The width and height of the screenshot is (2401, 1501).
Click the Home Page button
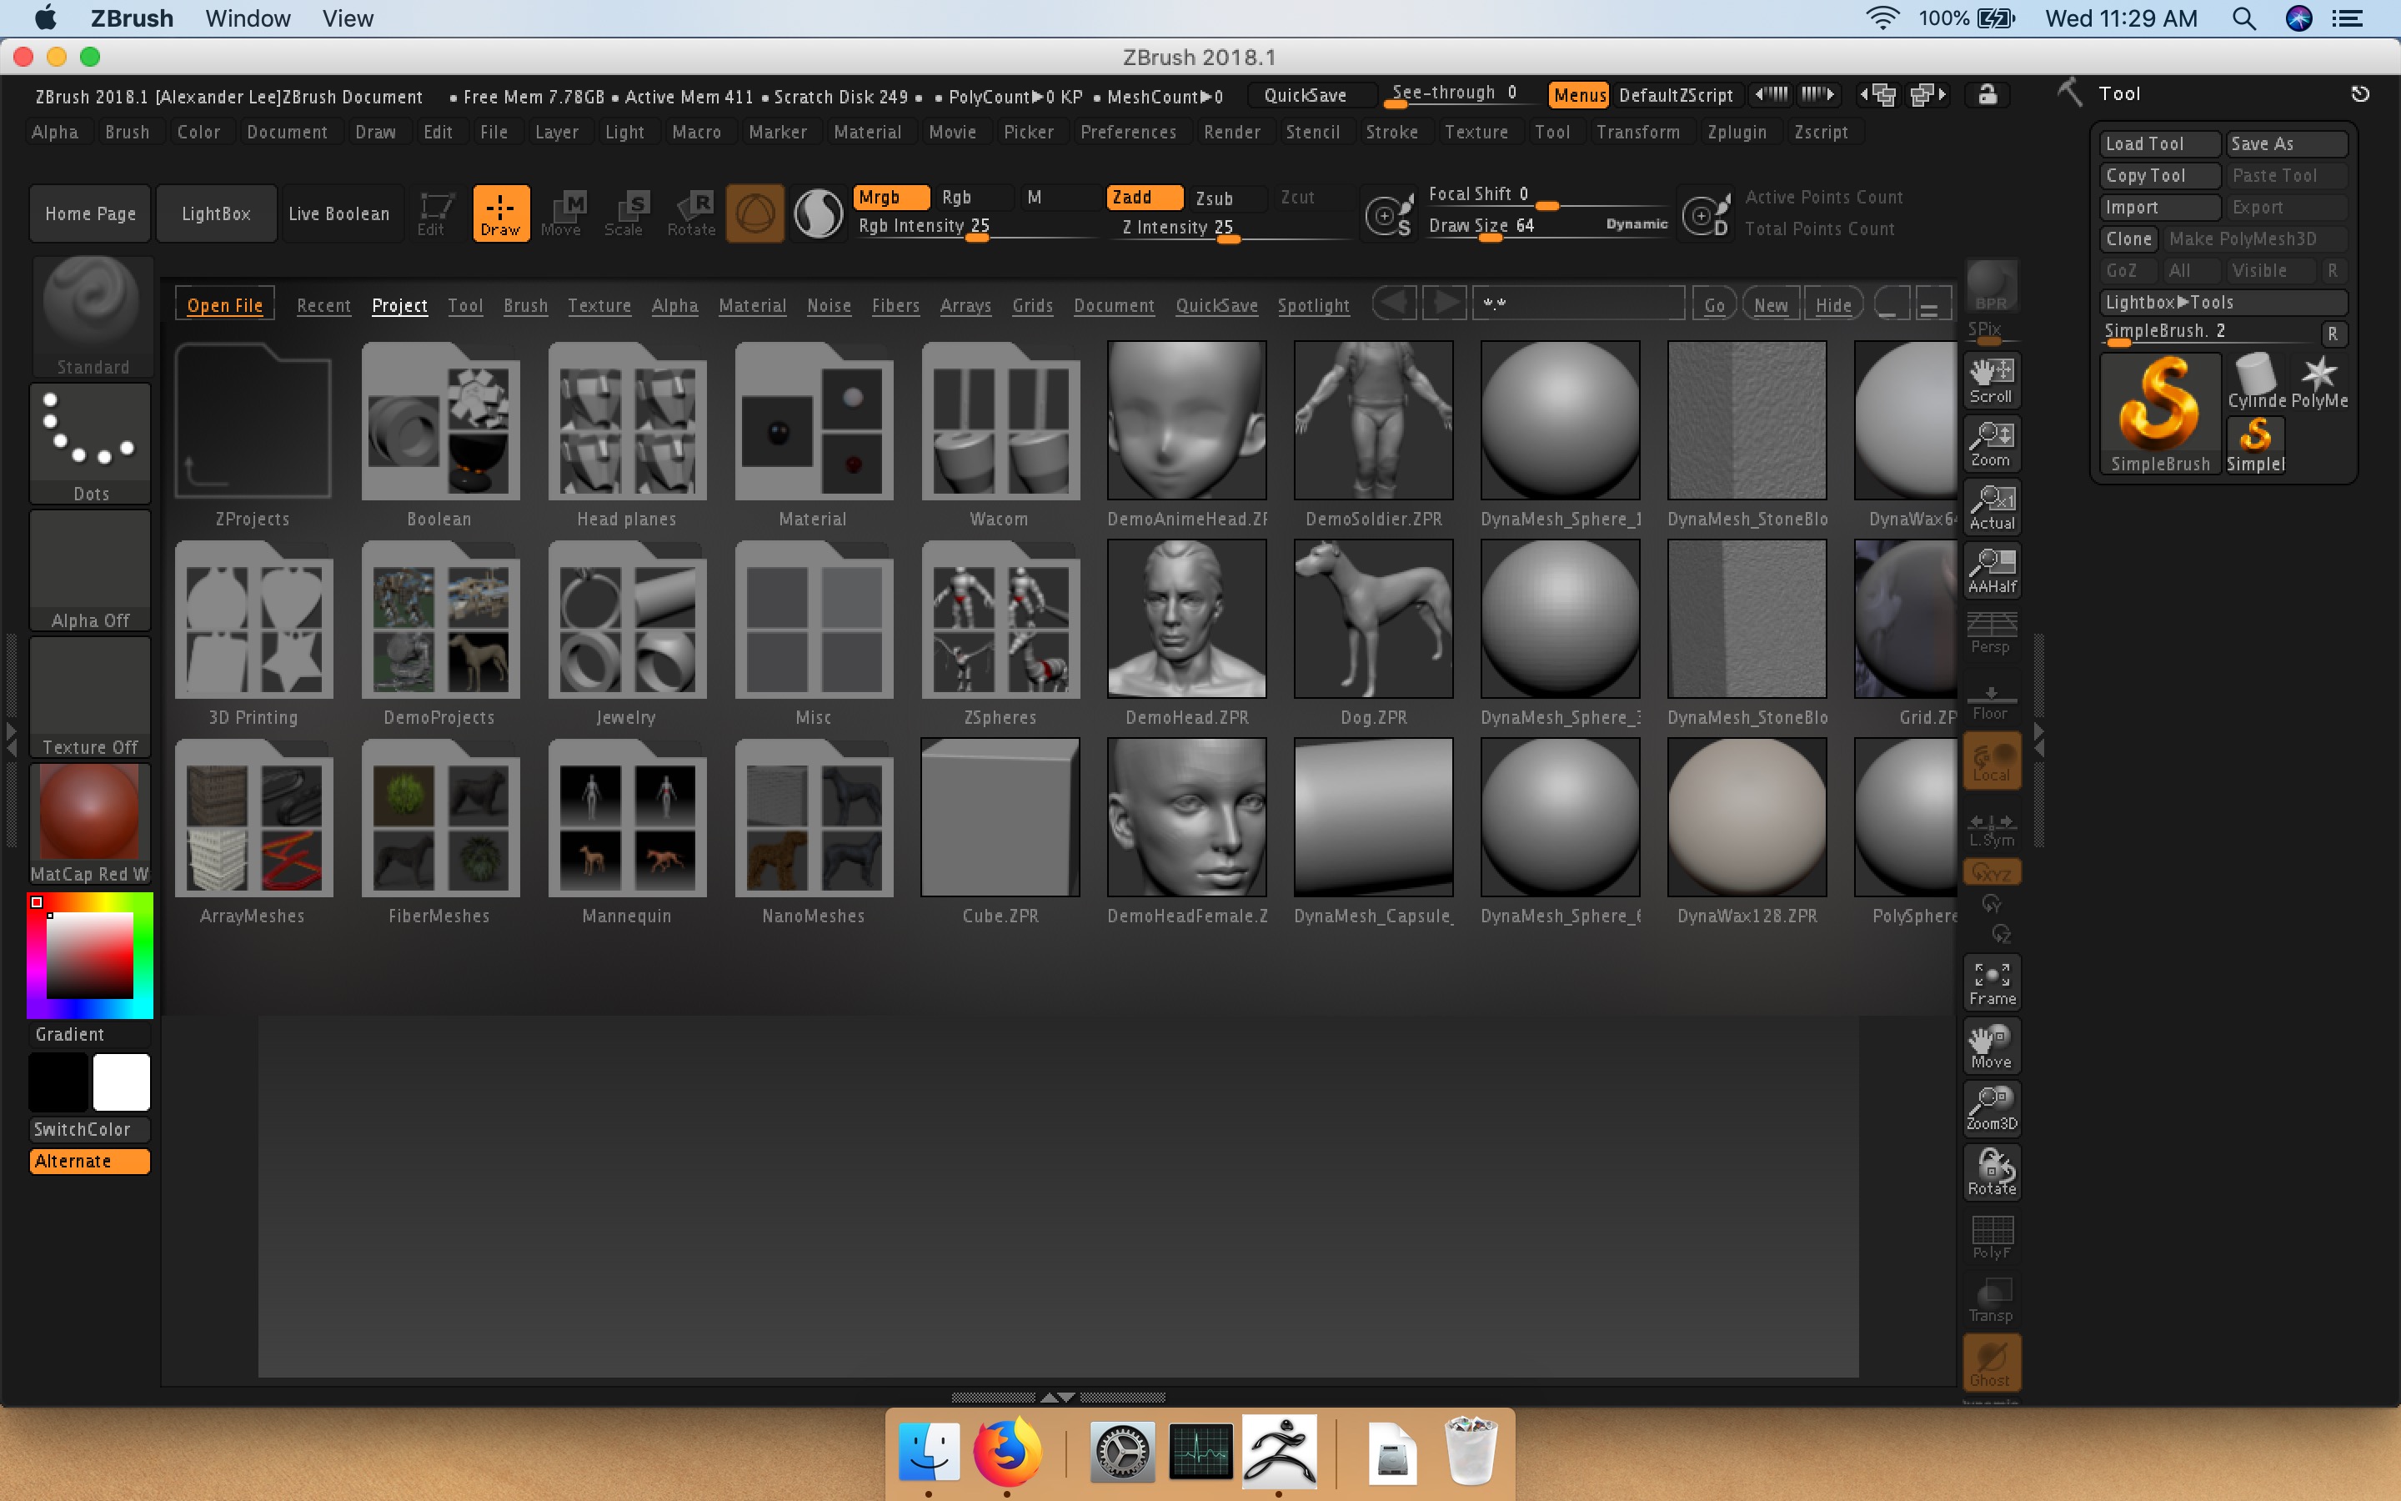[x=90, y=213]
